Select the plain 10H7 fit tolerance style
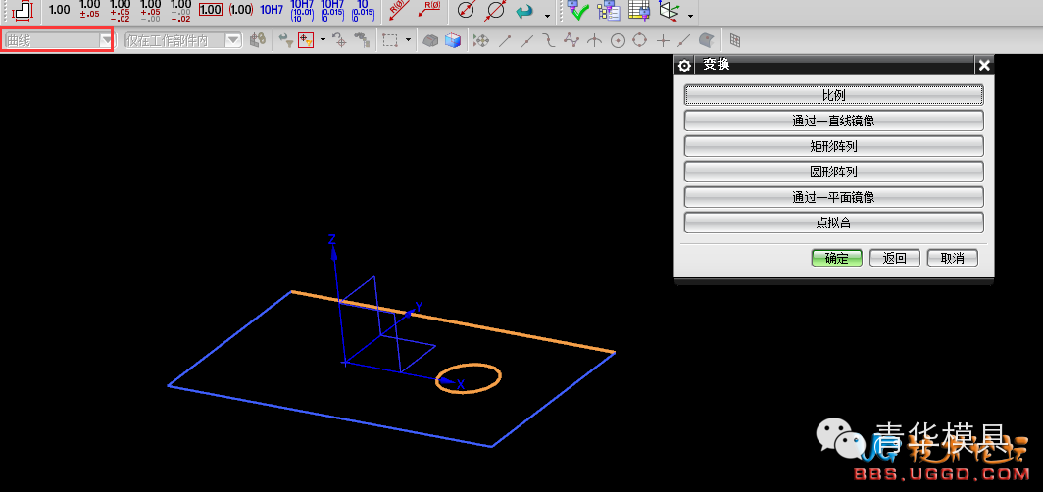The width and height of the screenshot is (1043, 492). coord(272,9)
